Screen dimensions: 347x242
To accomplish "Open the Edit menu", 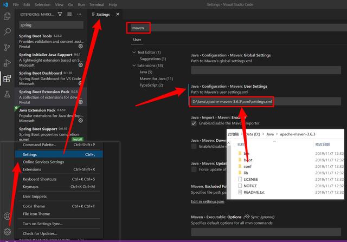I will (27, 5).
